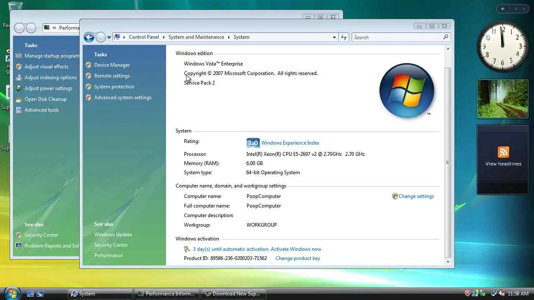Open Remote settings task
534x300 pixels.
(112, 76)
